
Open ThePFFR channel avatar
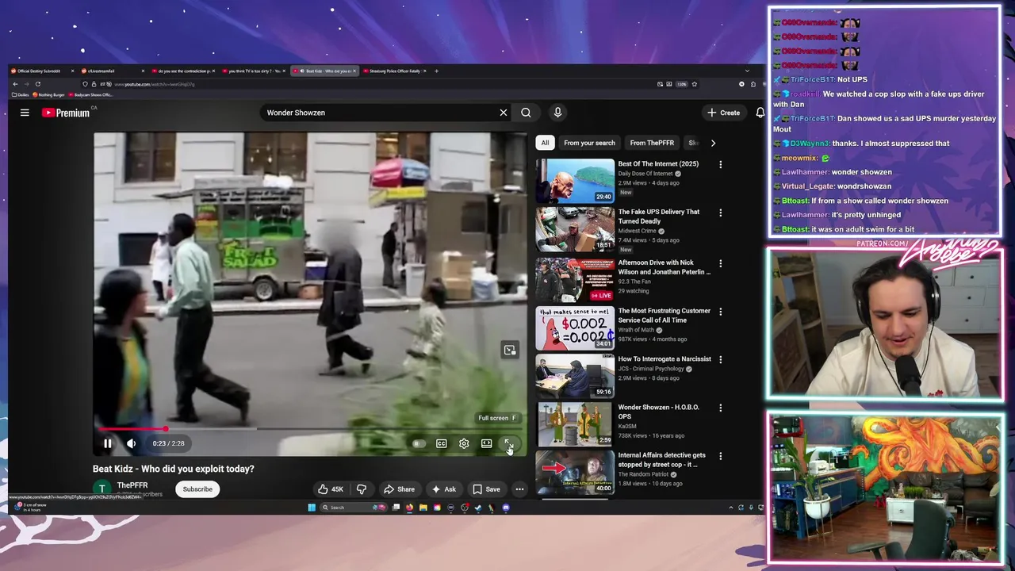click(101, 489)
